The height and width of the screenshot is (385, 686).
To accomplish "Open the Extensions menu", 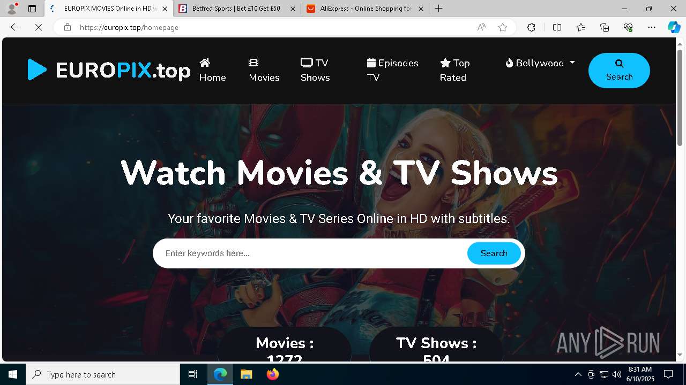I will pyautogui.click(x=531, y=27).
